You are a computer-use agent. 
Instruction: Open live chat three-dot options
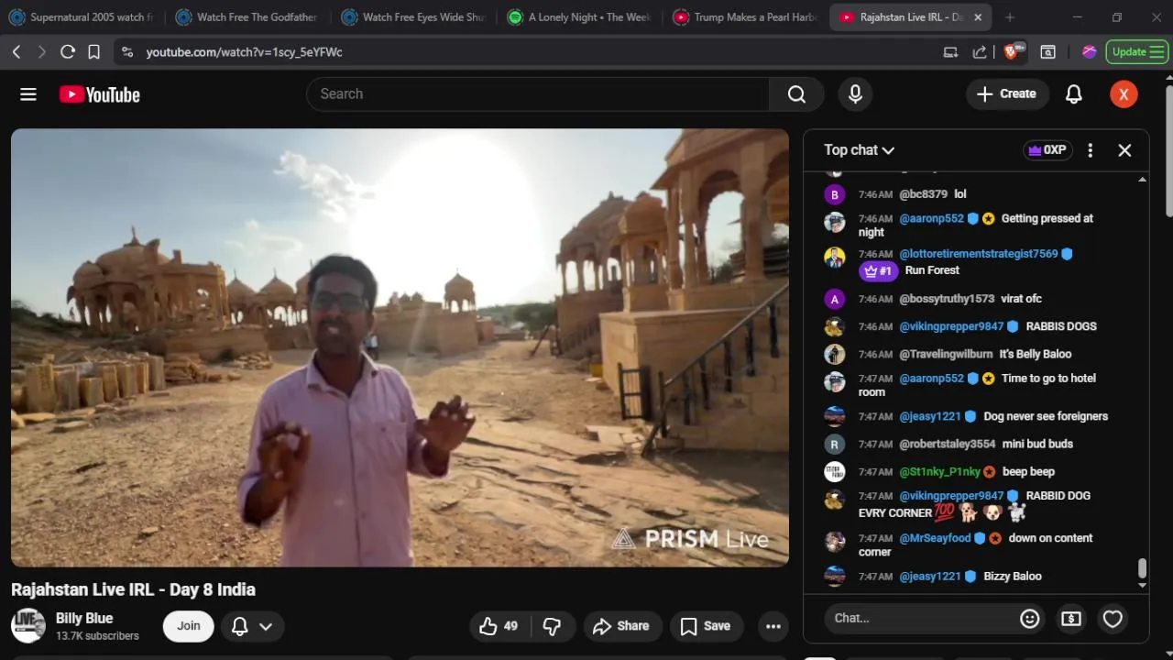click(x=1090, y=150)
